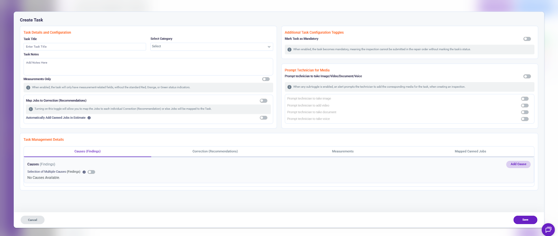Click the chat support icon
This screenshot has height=236, width=558.
548,229
